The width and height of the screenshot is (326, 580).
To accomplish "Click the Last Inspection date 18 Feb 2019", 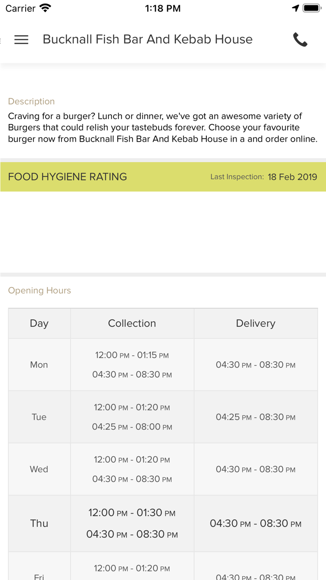I will (x=292, y=177).
